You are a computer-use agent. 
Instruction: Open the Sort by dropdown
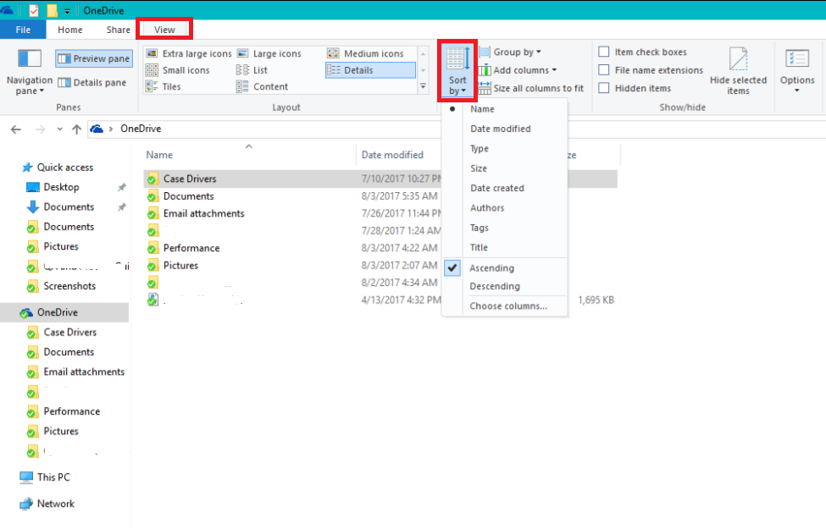[x=457, y=74]
